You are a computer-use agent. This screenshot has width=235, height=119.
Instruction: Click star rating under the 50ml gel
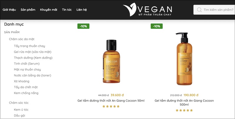[x=111, y=106]
